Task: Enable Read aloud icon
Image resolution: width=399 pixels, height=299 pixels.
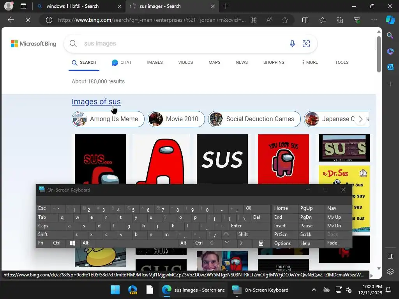Action: pos(269,20)
